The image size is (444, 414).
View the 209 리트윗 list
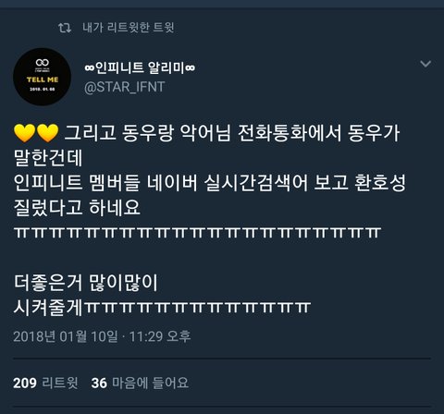45,383
